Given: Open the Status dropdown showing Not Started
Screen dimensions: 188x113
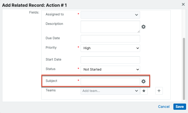Looking at the screenshot, I should (110, 69).
